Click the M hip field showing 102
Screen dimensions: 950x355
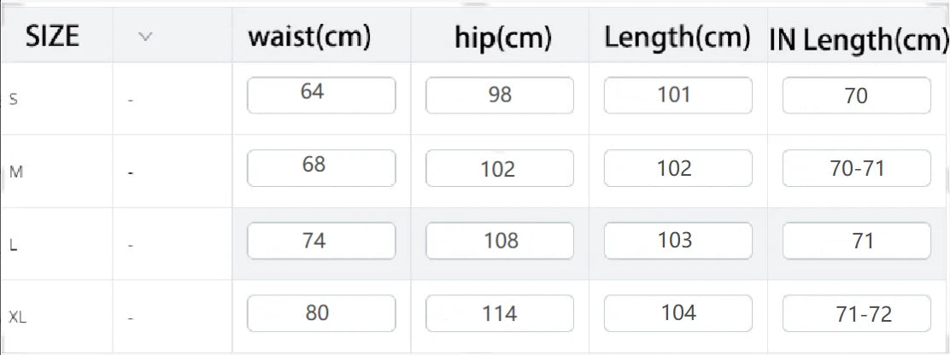pos(499,167)
